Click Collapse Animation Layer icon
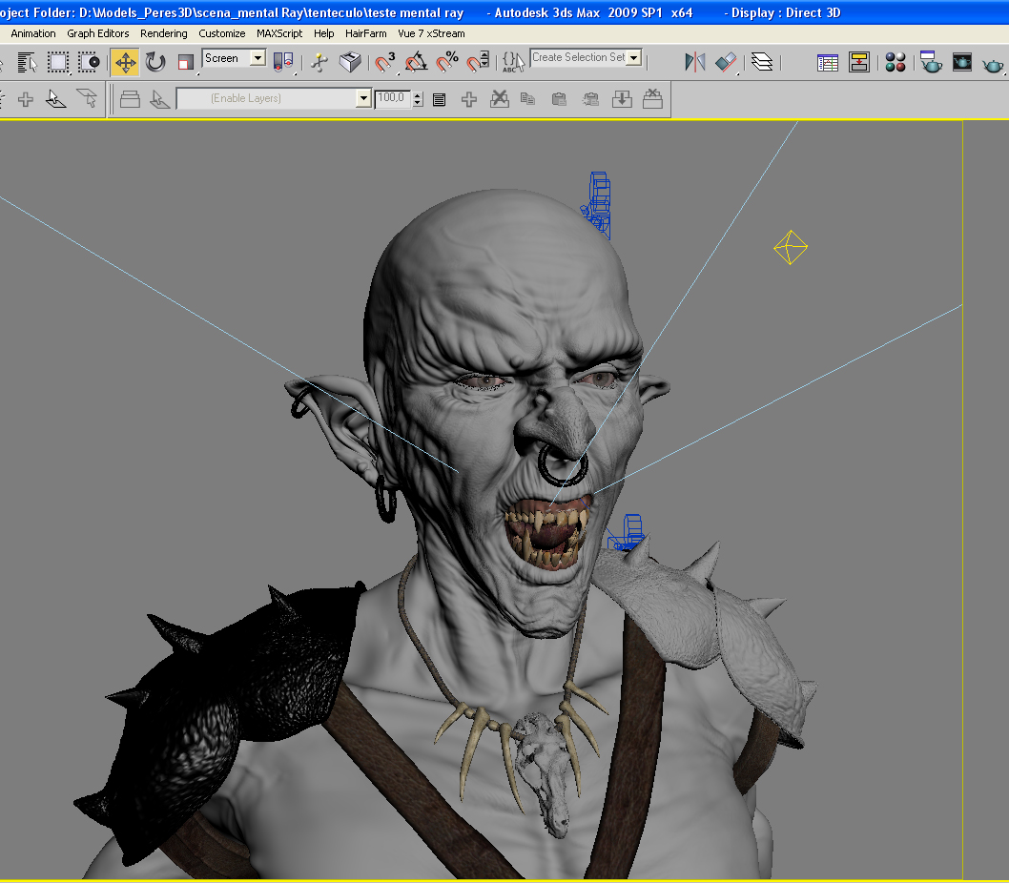This screenshot has width=1009, height=883. (x=622, y=99)
